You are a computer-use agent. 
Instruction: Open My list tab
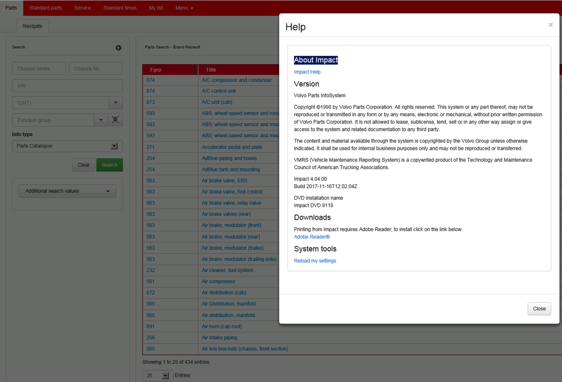[x=156, y=8]
